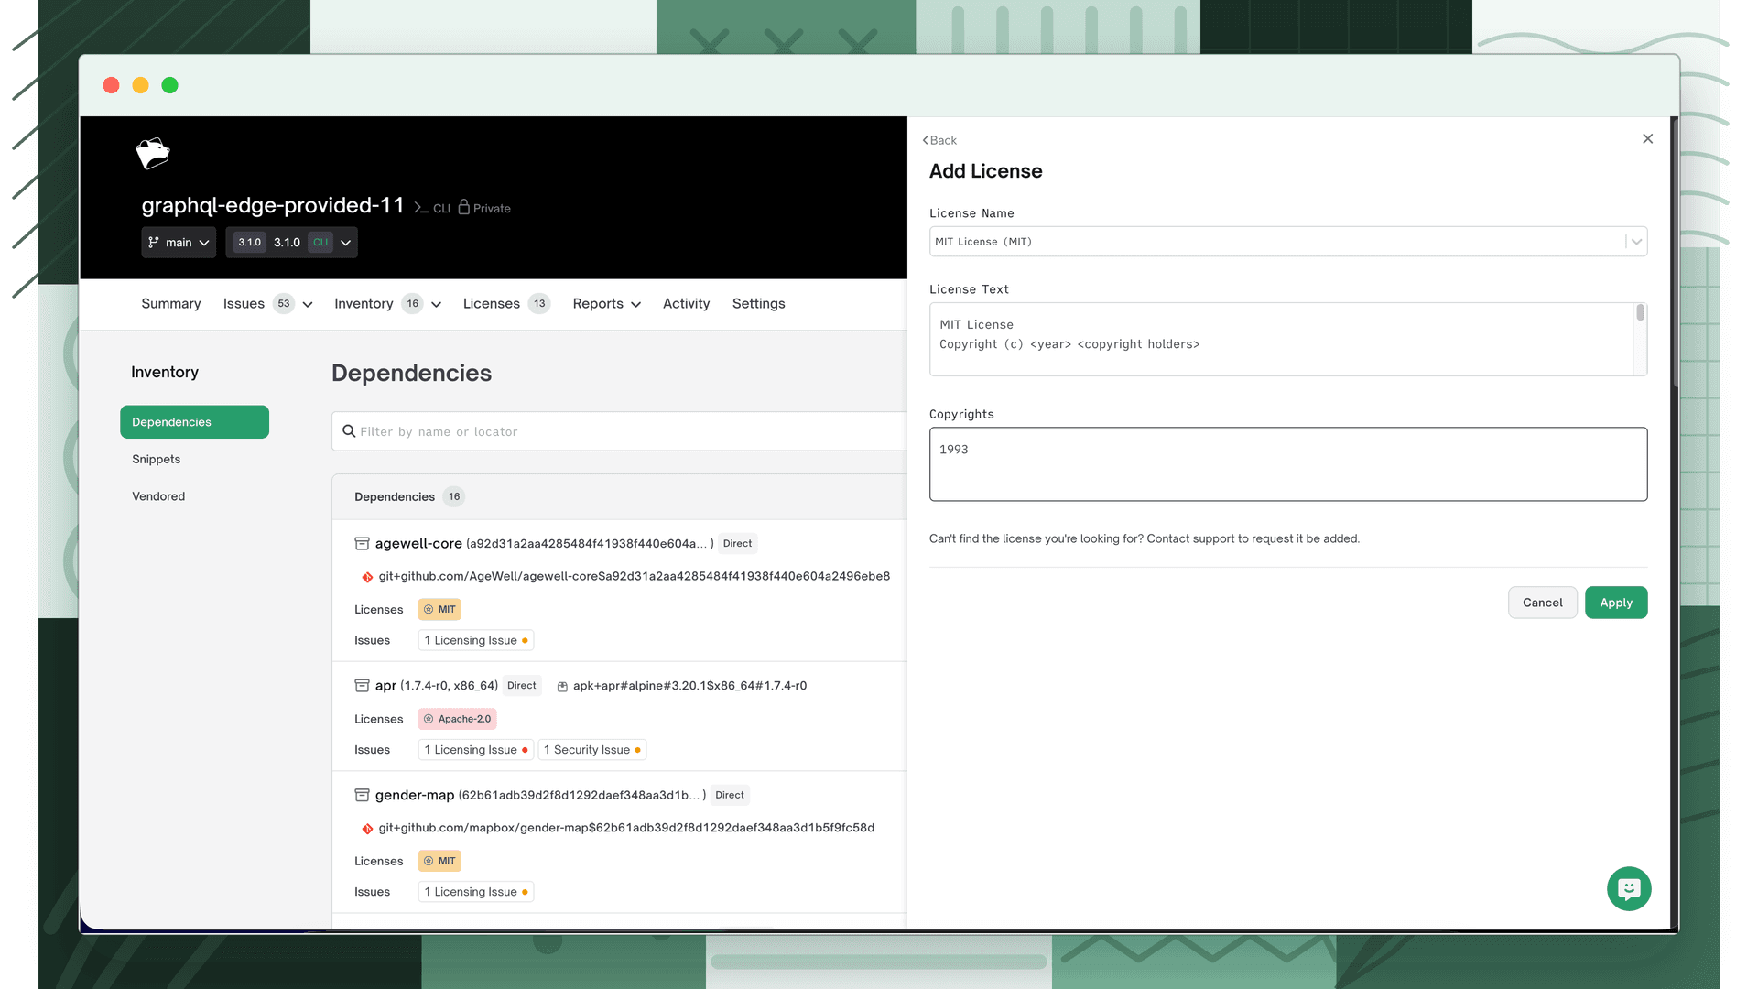Viewport: 1758px width, 989px height.
Task: Click the git icon before agewell-core locator
Action: (x=367, y=577)
